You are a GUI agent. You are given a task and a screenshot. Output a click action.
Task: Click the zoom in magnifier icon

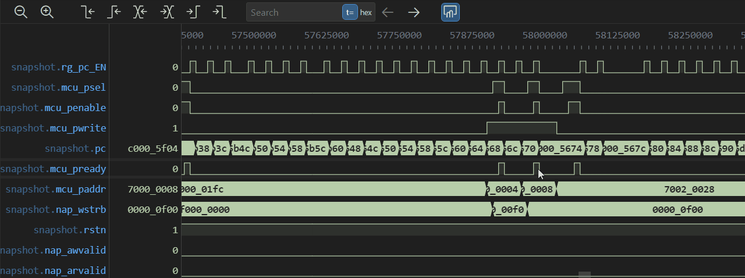click(47, 12)
